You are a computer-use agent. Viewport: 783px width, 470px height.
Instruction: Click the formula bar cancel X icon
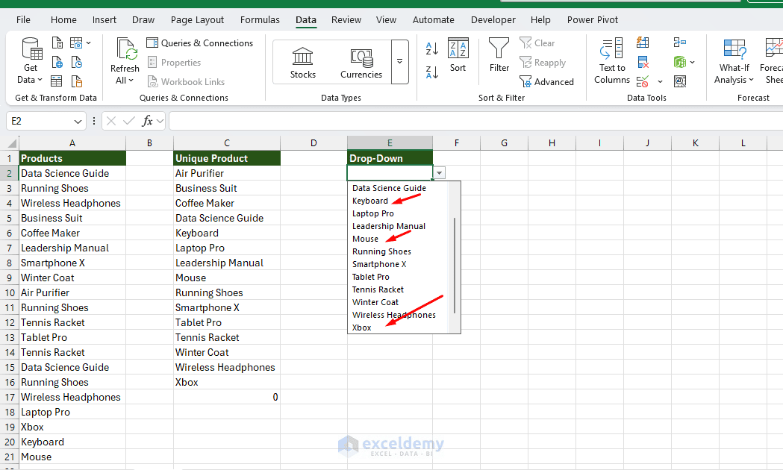click(111, 121)
